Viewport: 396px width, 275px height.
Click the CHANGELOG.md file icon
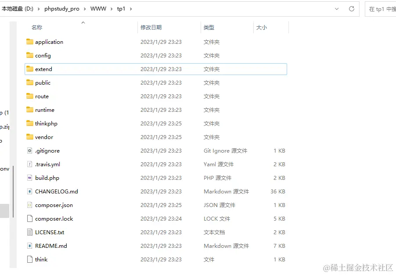(30, 192)
